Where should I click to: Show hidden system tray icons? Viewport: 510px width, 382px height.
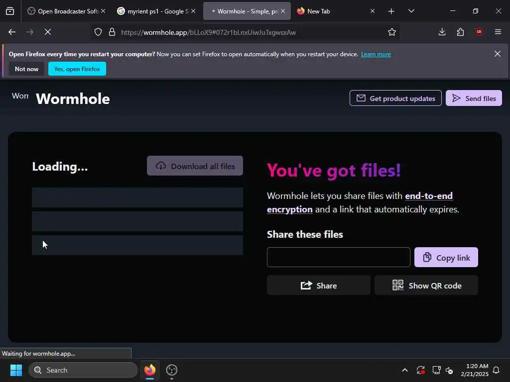(x=405, y=370)
